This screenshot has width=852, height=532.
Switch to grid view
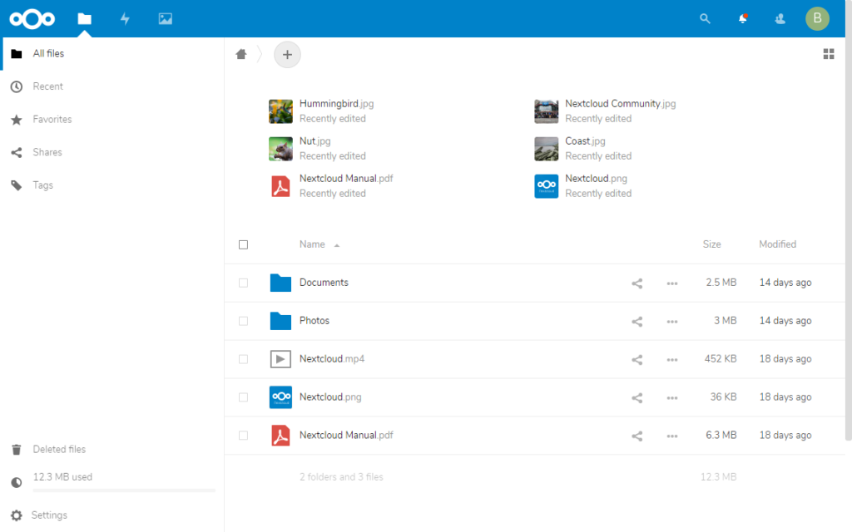(829, 54)
